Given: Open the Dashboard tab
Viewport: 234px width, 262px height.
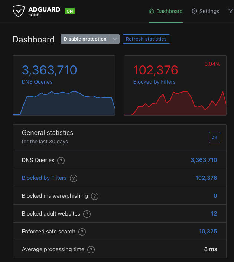Looking at the screenshot, I should click(x=166, y=11).
